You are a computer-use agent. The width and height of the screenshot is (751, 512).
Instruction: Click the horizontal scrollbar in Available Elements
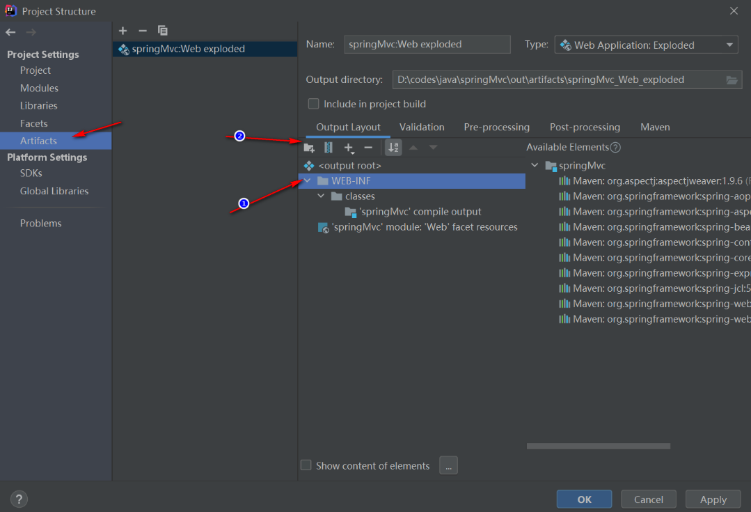[x=598, y=447]
